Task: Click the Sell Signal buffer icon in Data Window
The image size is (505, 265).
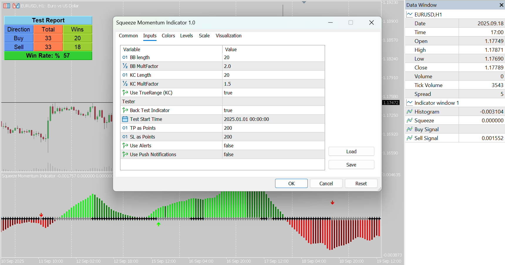Action: [x=410, y=138]
